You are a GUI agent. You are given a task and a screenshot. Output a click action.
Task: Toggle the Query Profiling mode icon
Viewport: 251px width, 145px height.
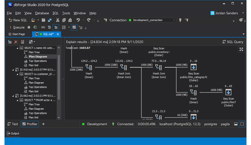pos(74,27)
